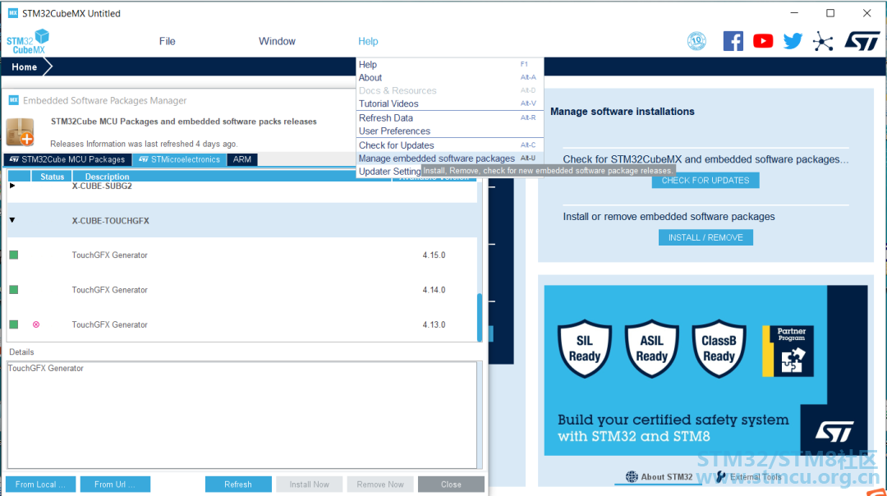The image size is (887, 496).
Task: Click the X-CUBE-SUBG2 row label
Action: coord(102,186)
